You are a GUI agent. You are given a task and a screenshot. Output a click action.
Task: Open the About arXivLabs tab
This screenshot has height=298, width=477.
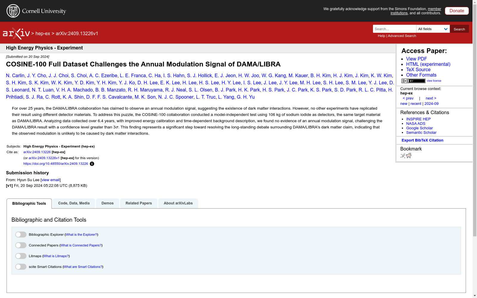(178, 203)
